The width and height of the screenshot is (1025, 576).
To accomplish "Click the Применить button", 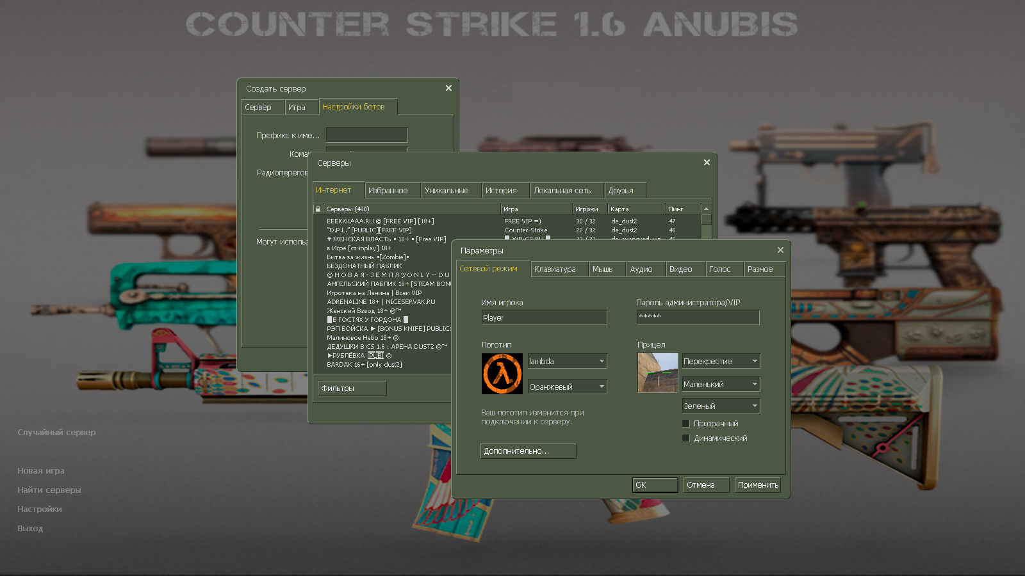I will pos(757,484).
